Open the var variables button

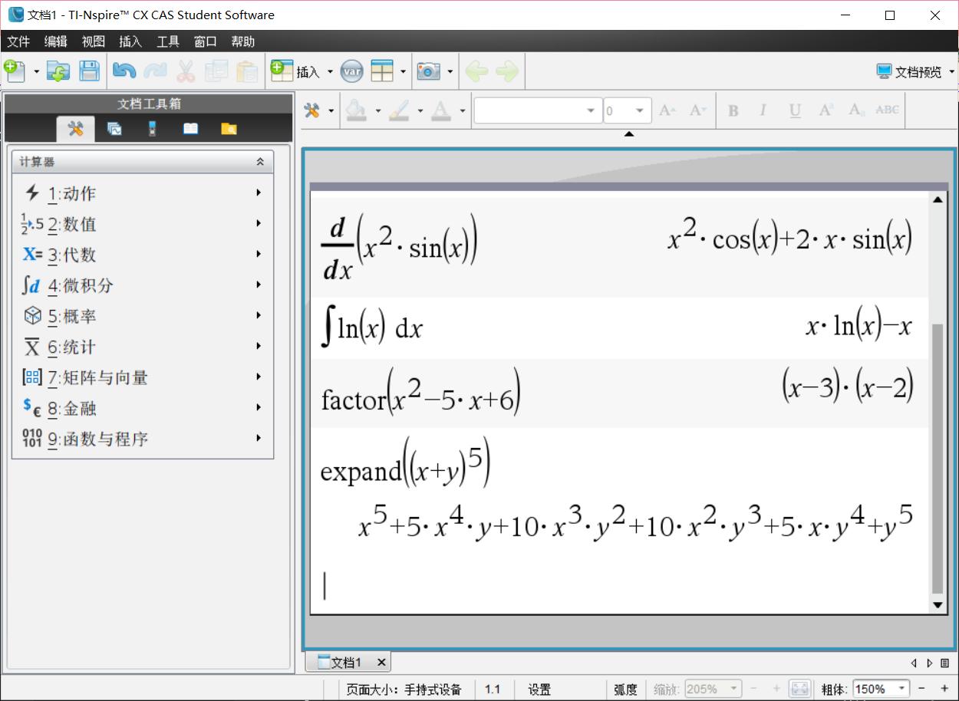click(351, 71)
